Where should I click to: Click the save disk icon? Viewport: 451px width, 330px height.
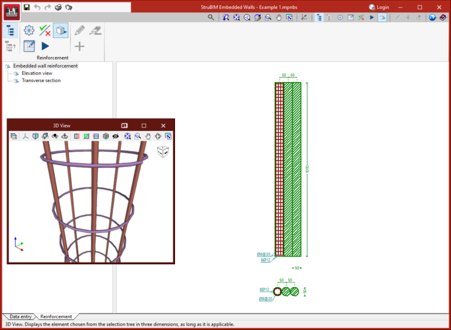click(x=26, y=8)
